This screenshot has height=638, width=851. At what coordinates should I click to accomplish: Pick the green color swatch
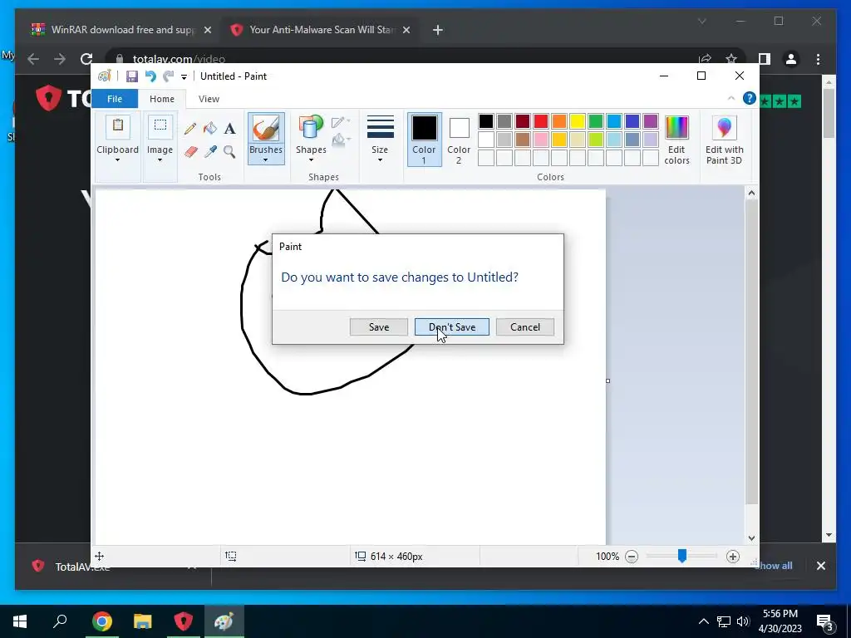596,121
